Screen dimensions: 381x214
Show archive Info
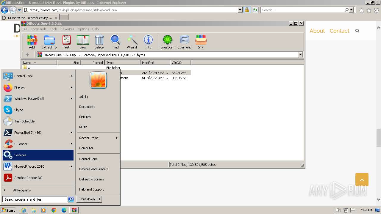point(148,42)
